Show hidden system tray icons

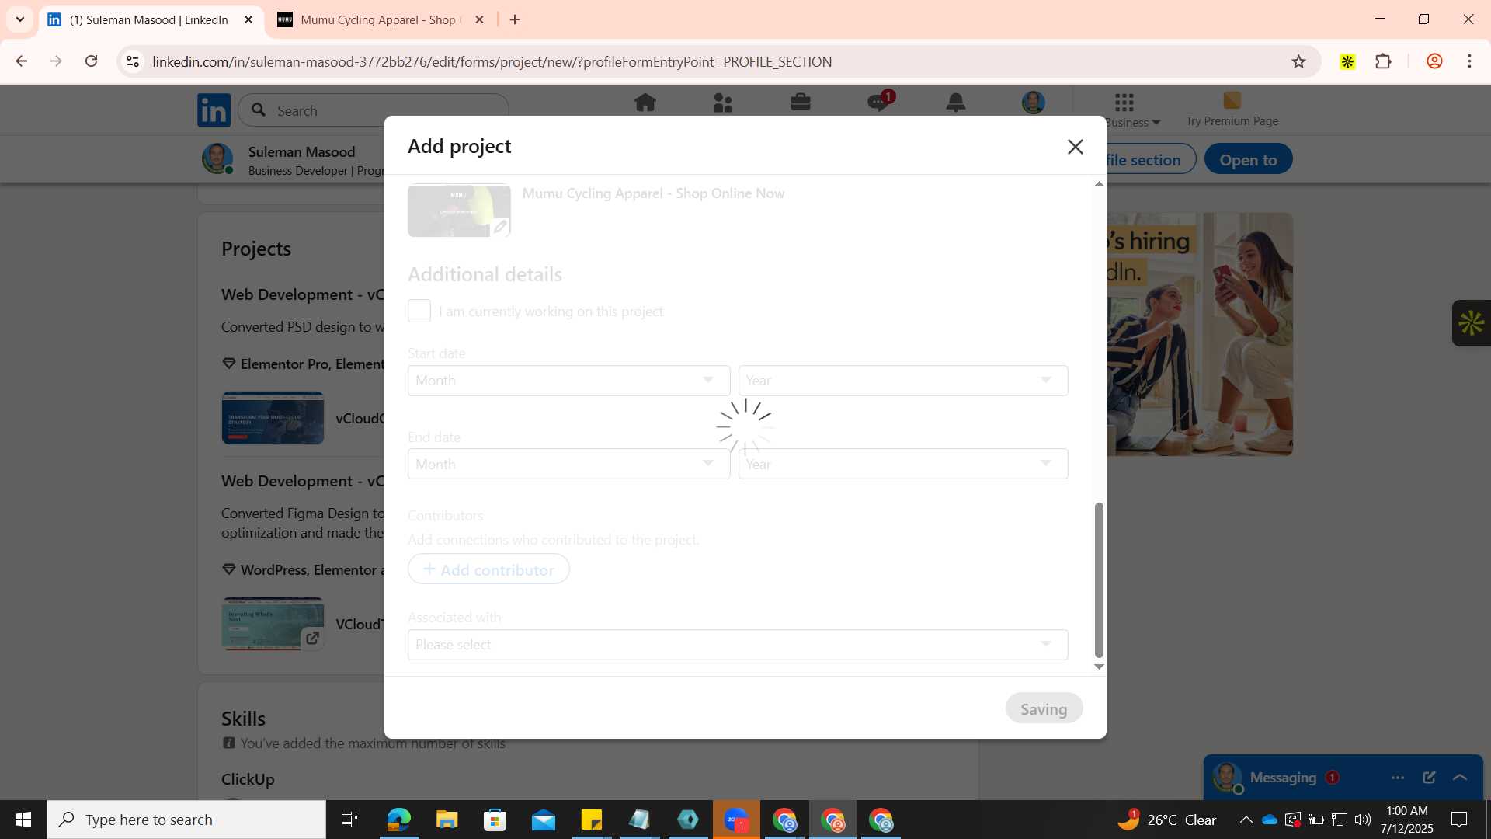[1246, 820]
